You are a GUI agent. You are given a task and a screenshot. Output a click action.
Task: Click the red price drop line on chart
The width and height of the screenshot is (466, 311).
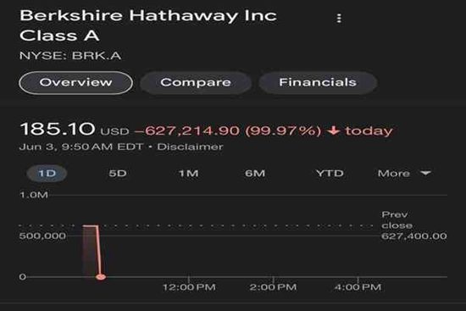[98, 250]
